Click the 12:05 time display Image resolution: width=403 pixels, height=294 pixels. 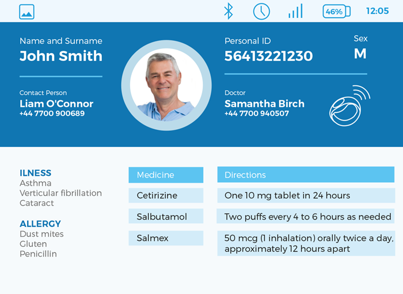coord(377,11)
